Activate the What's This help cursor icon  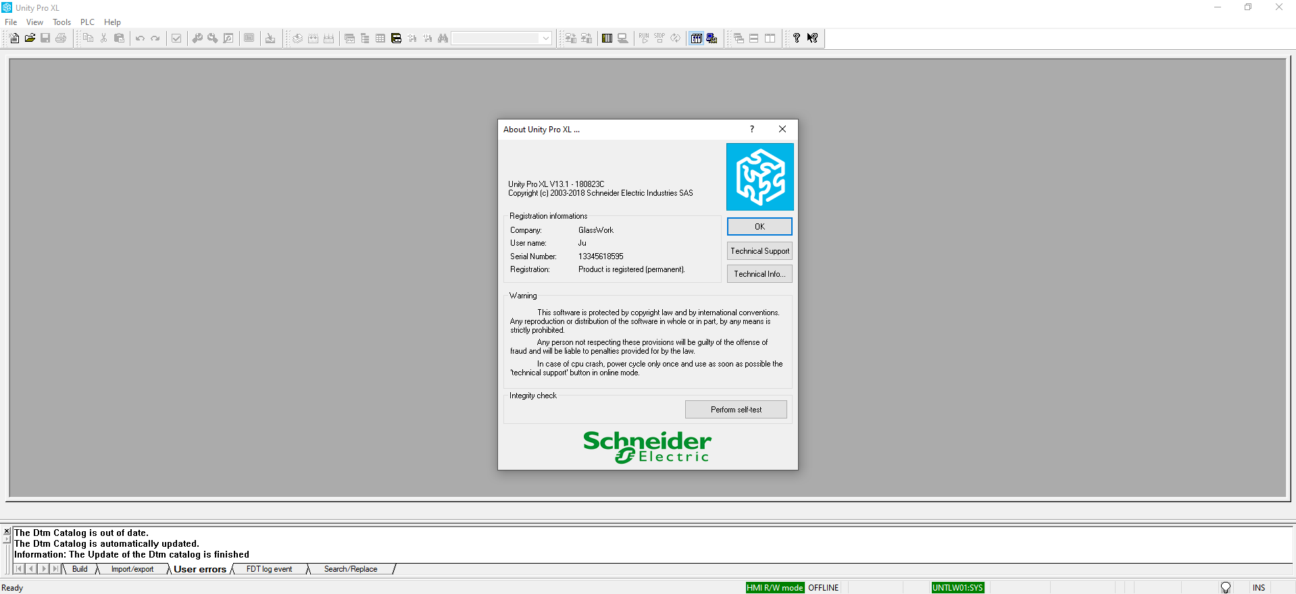point(812,38)
